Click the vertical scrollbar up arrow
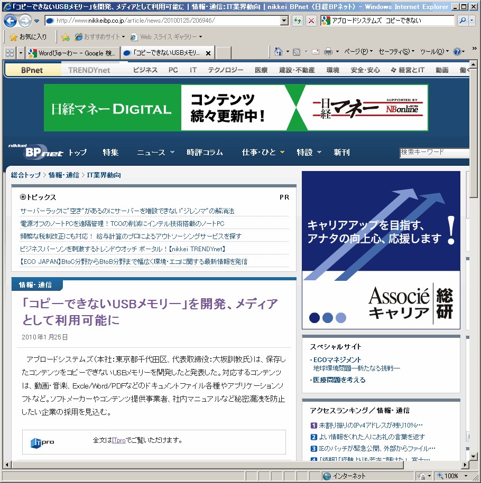The height and width of the screenshot is (483, 481). (x=473, y=64)
